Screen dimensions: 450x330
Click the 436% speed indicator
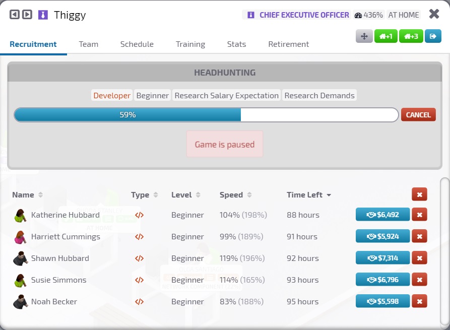pos(369,15)
